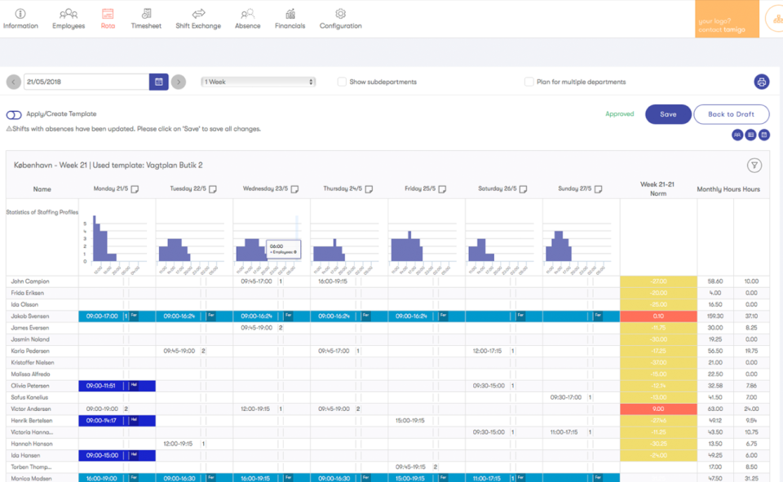Open the calendar date picker
The image size is (783, 482).
click(158, 82)
